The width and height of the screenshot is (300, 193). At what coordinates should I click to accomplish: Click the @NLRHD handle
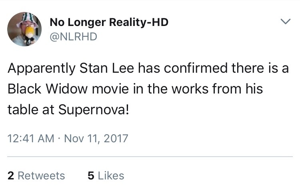point(73,36)
